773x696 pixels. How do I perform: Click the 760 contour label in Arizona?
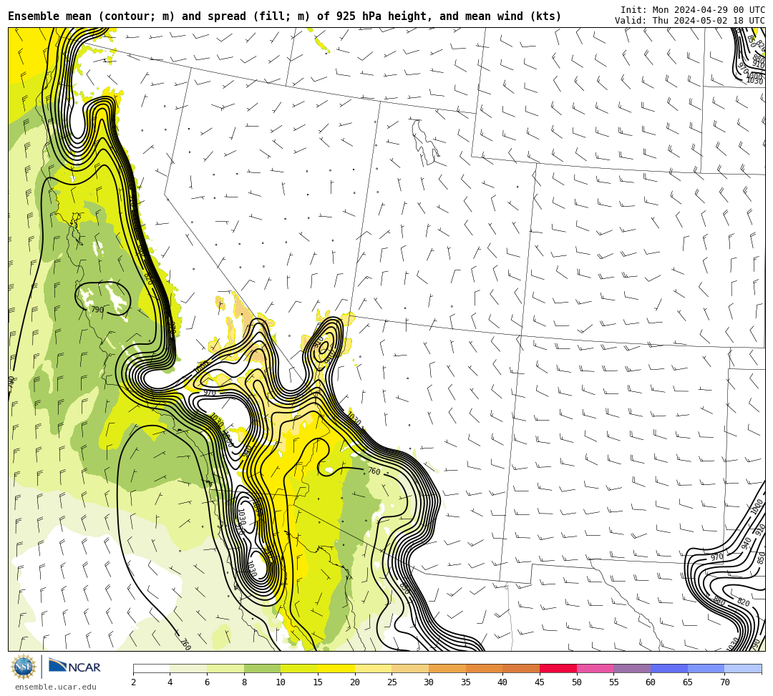click(x=374, y=471)
